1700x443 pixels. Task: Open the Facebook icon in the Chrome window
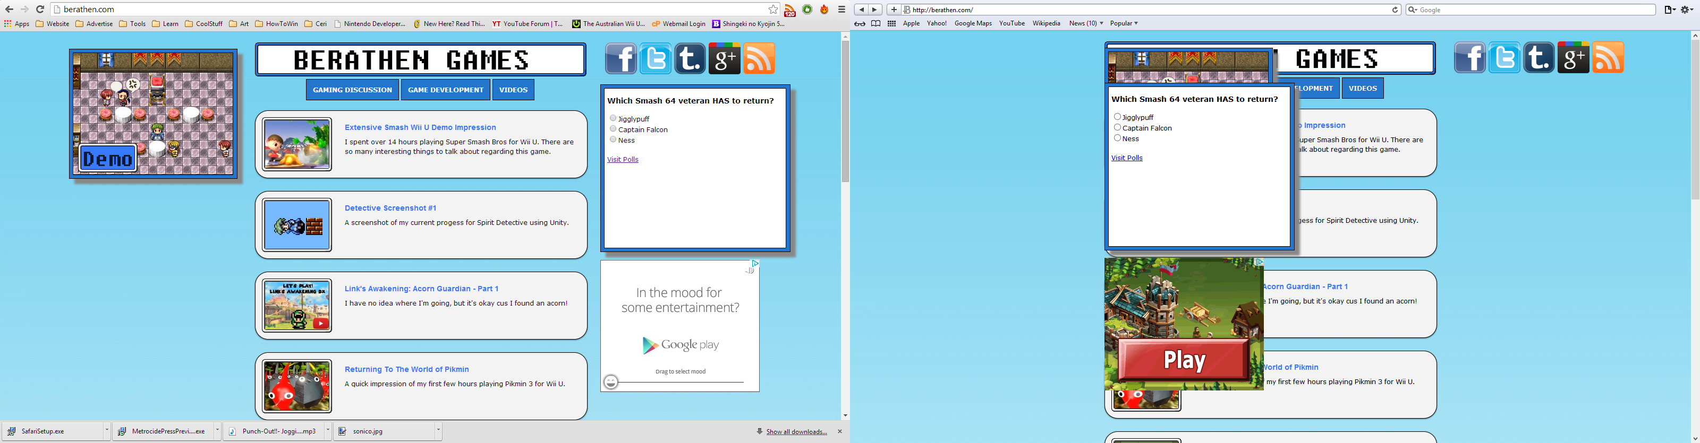click(x=621, y=59)
